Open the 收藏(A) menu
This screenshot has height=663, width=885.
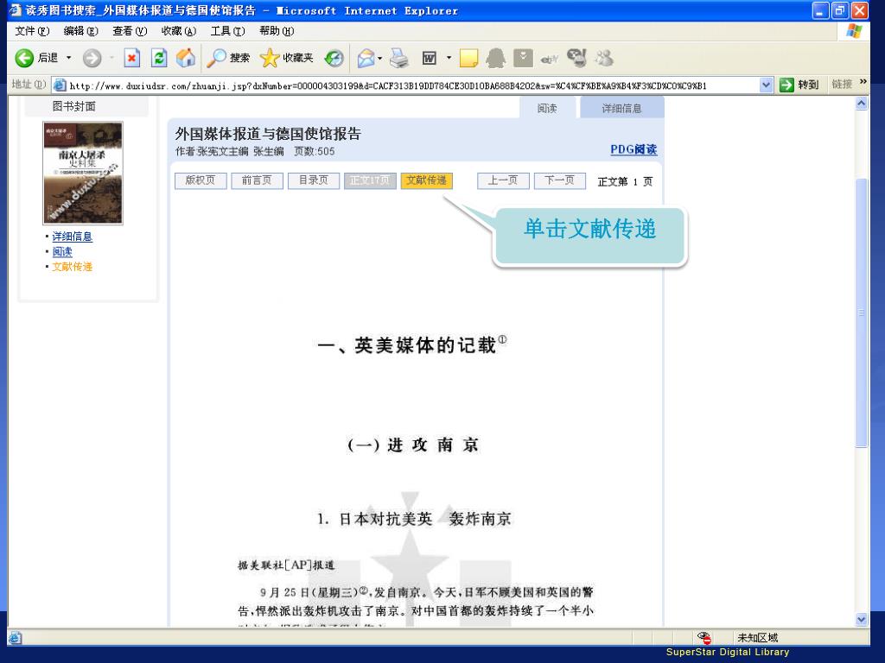point(178,31)
